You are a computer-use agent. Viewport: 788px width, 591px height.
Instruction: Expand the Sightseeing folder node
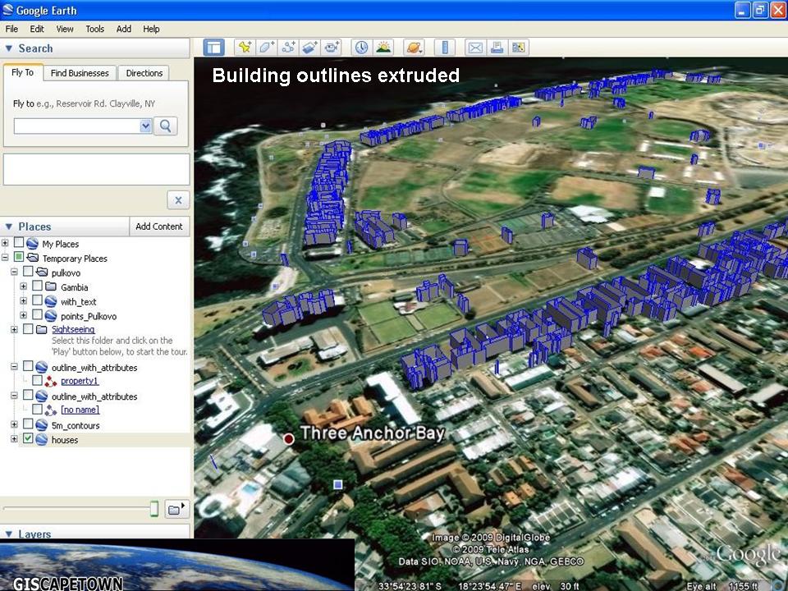(14, 330)
